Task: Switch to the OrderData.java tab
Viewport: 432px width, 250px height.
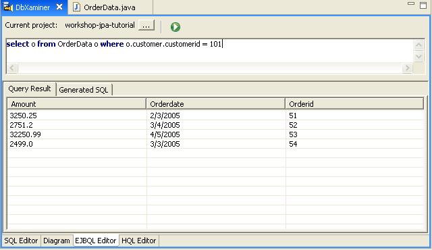Action: [109, 7]
